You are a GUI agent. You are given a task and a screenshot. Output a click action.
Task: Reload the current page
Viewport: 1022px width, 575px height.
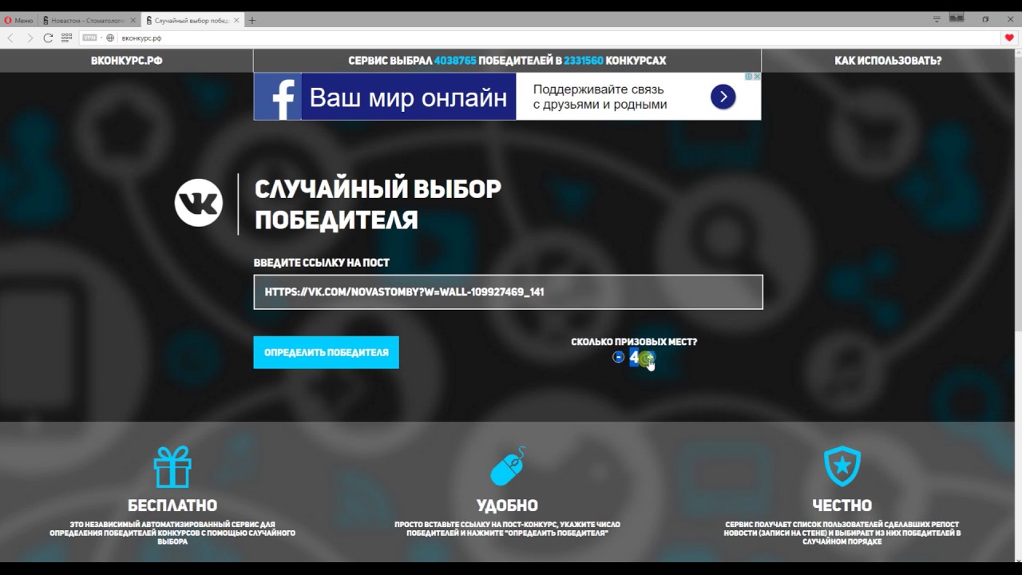tap(48, 38)
